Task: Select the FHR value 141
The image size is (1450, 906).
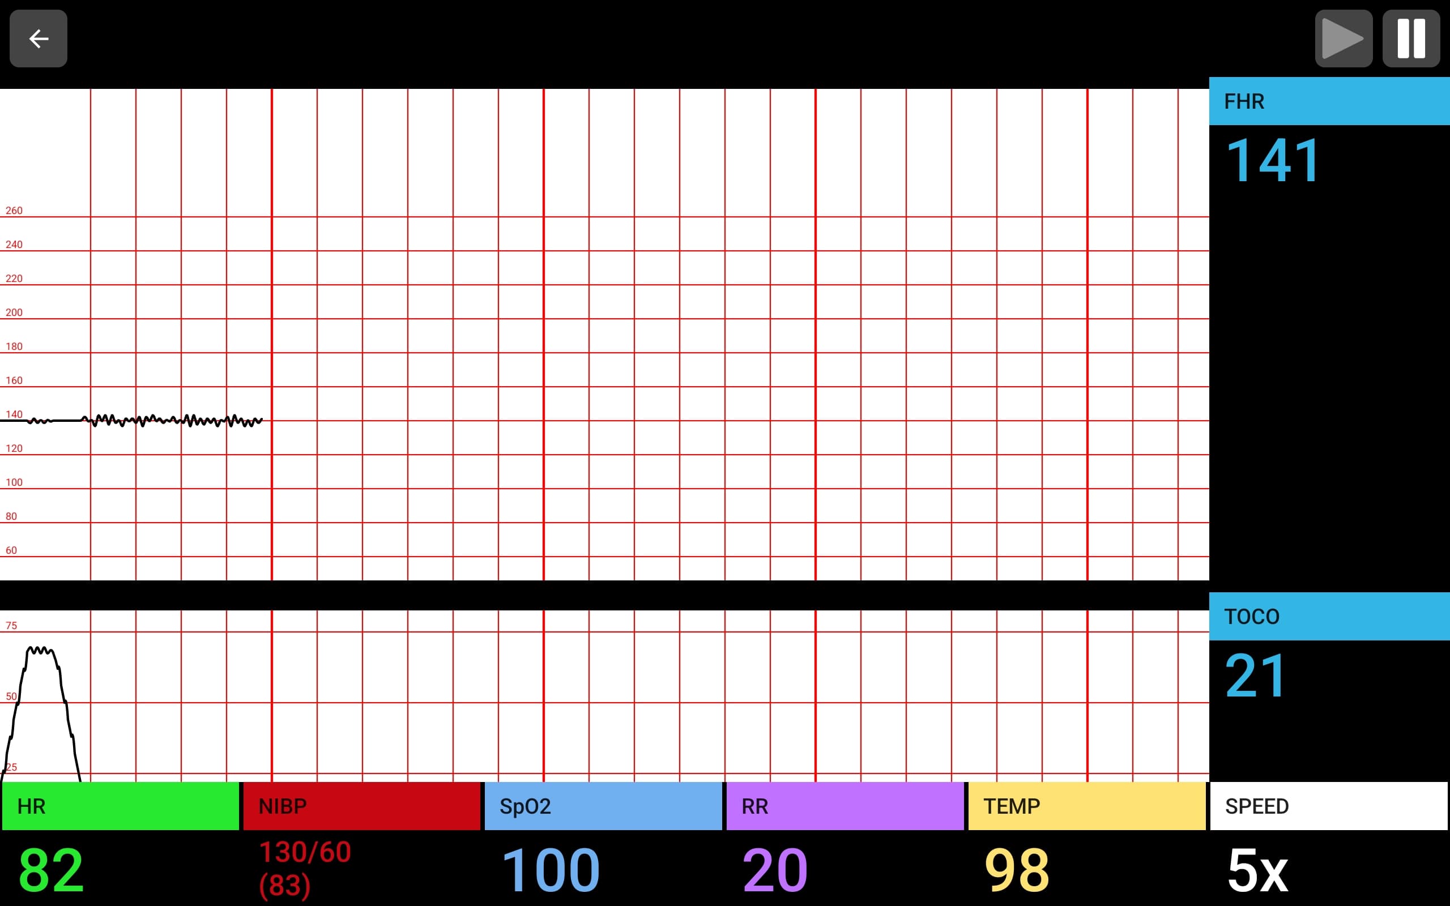Action: (x=1272, y=157)
